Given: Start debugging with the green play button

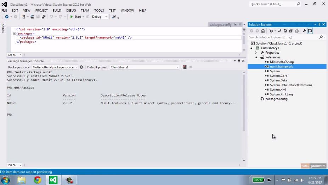Looking at the screenshot, I should 72,17.
